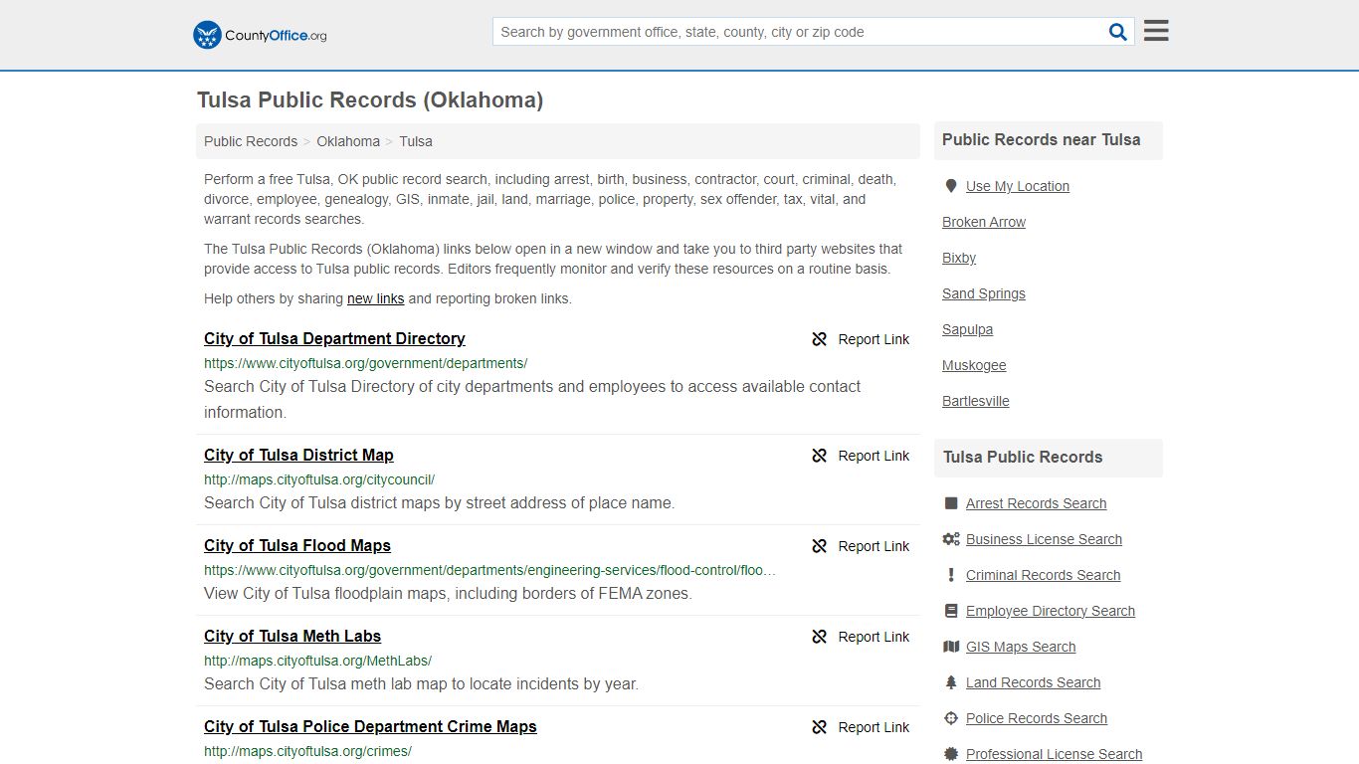Open Arrest Records Search
The width and height of the screenshot is (1359, 764).
[1037, 503]
